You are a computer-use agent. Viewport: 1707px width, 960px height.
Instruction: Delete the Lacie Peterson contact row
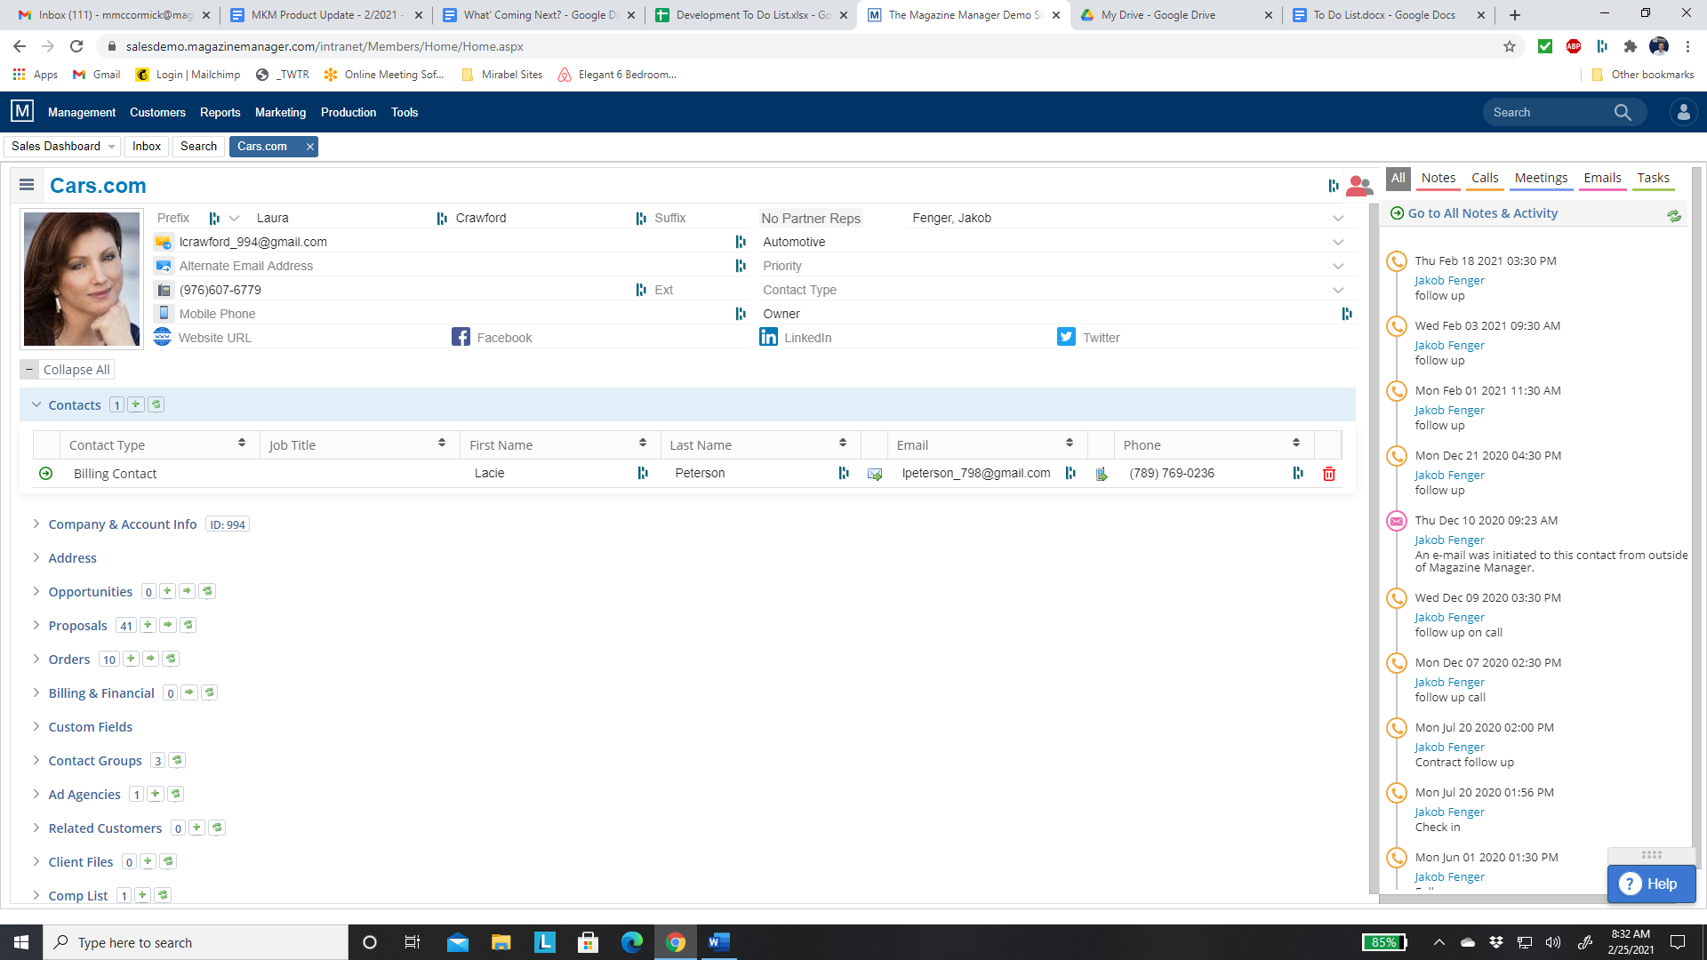pyautogui.click(x=1329, y=474)
